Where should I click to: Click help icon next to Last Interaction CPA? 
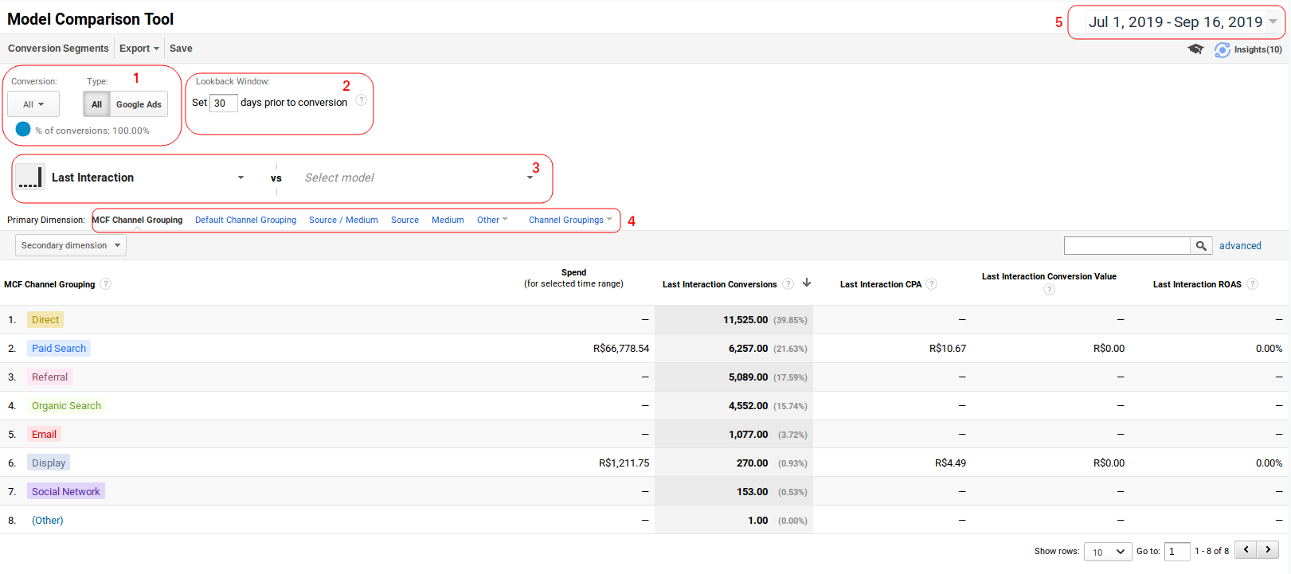click(x=932, y=284)
